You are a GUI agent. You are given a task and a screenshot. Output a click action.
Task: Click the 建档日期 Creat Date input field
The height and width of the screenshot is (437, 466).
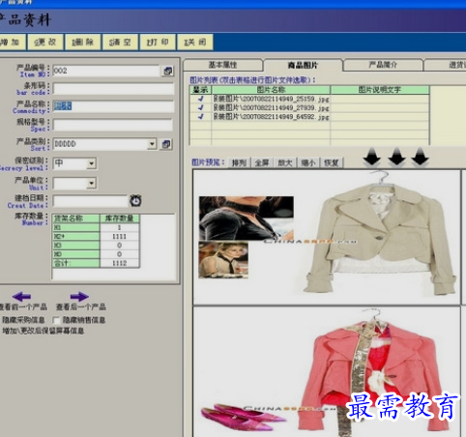pyautogui.click(x=91, y=201)
